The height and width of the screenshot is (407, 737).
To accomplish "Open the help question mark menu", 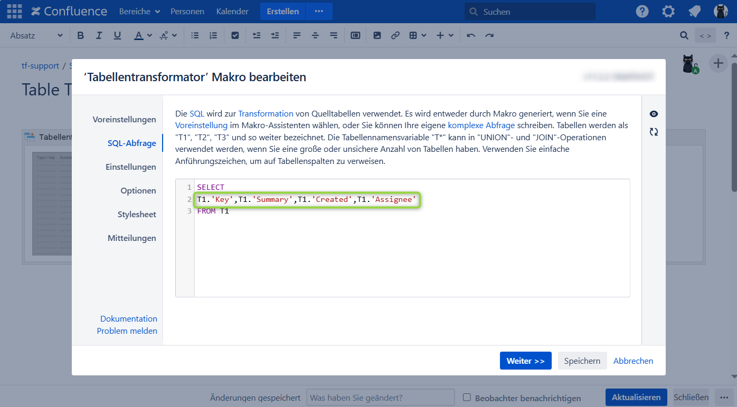I will [642, 11].
